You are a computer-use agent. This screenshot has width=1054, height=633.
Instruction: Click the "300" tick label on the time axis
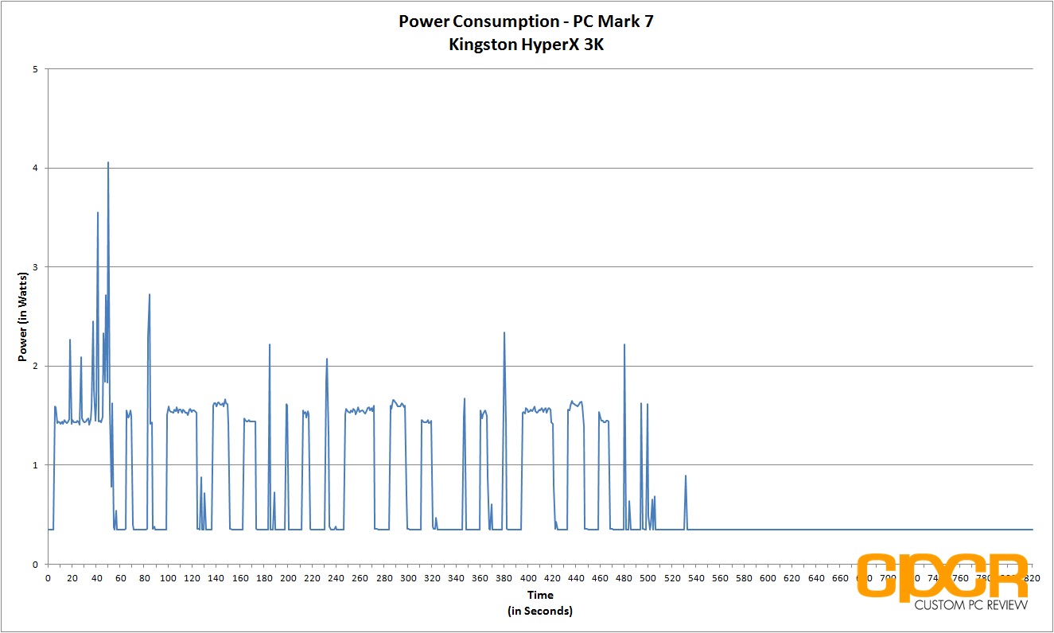coord(408,578)
